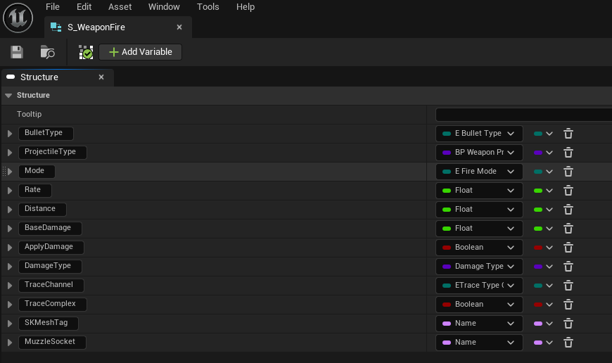Click the Unreal Engine logo

click(18, 18)
